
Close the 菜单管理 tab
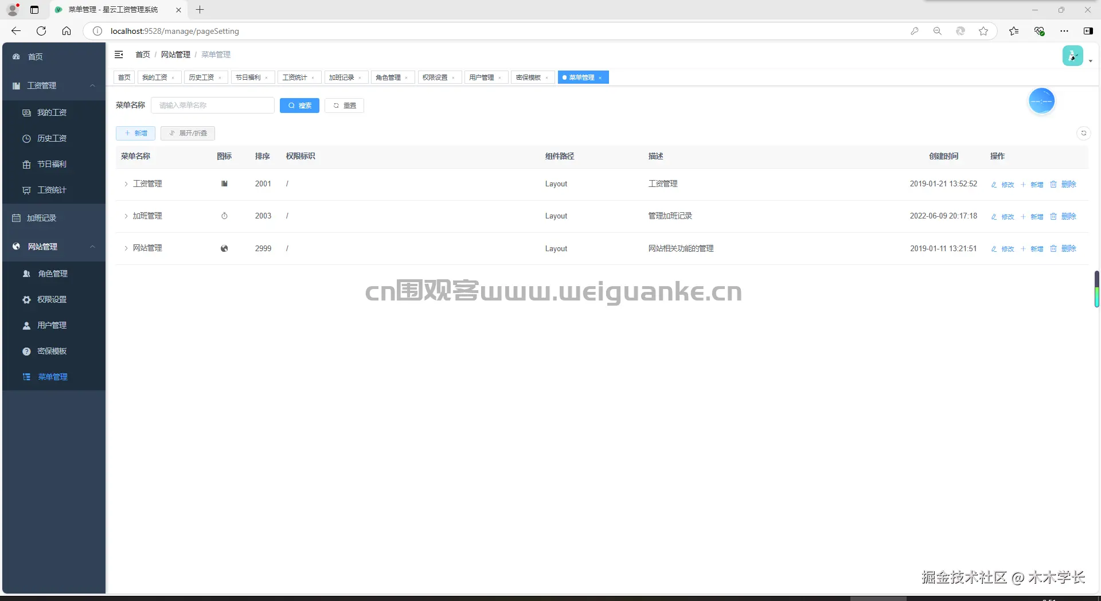(600, 78)
